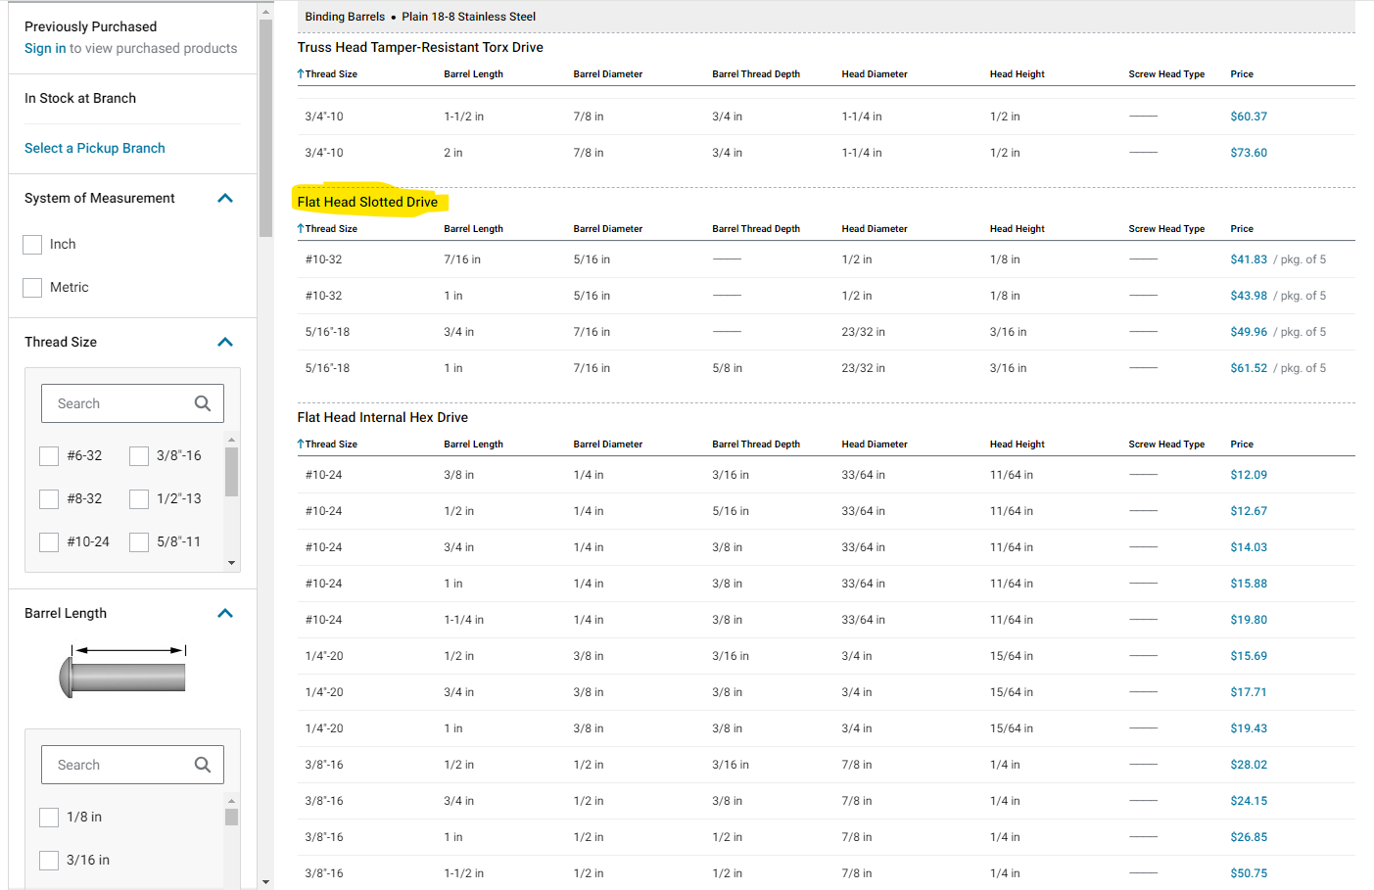
Task: Click the sidebar vertical scrollbar thumb
Action: [265, 127]
